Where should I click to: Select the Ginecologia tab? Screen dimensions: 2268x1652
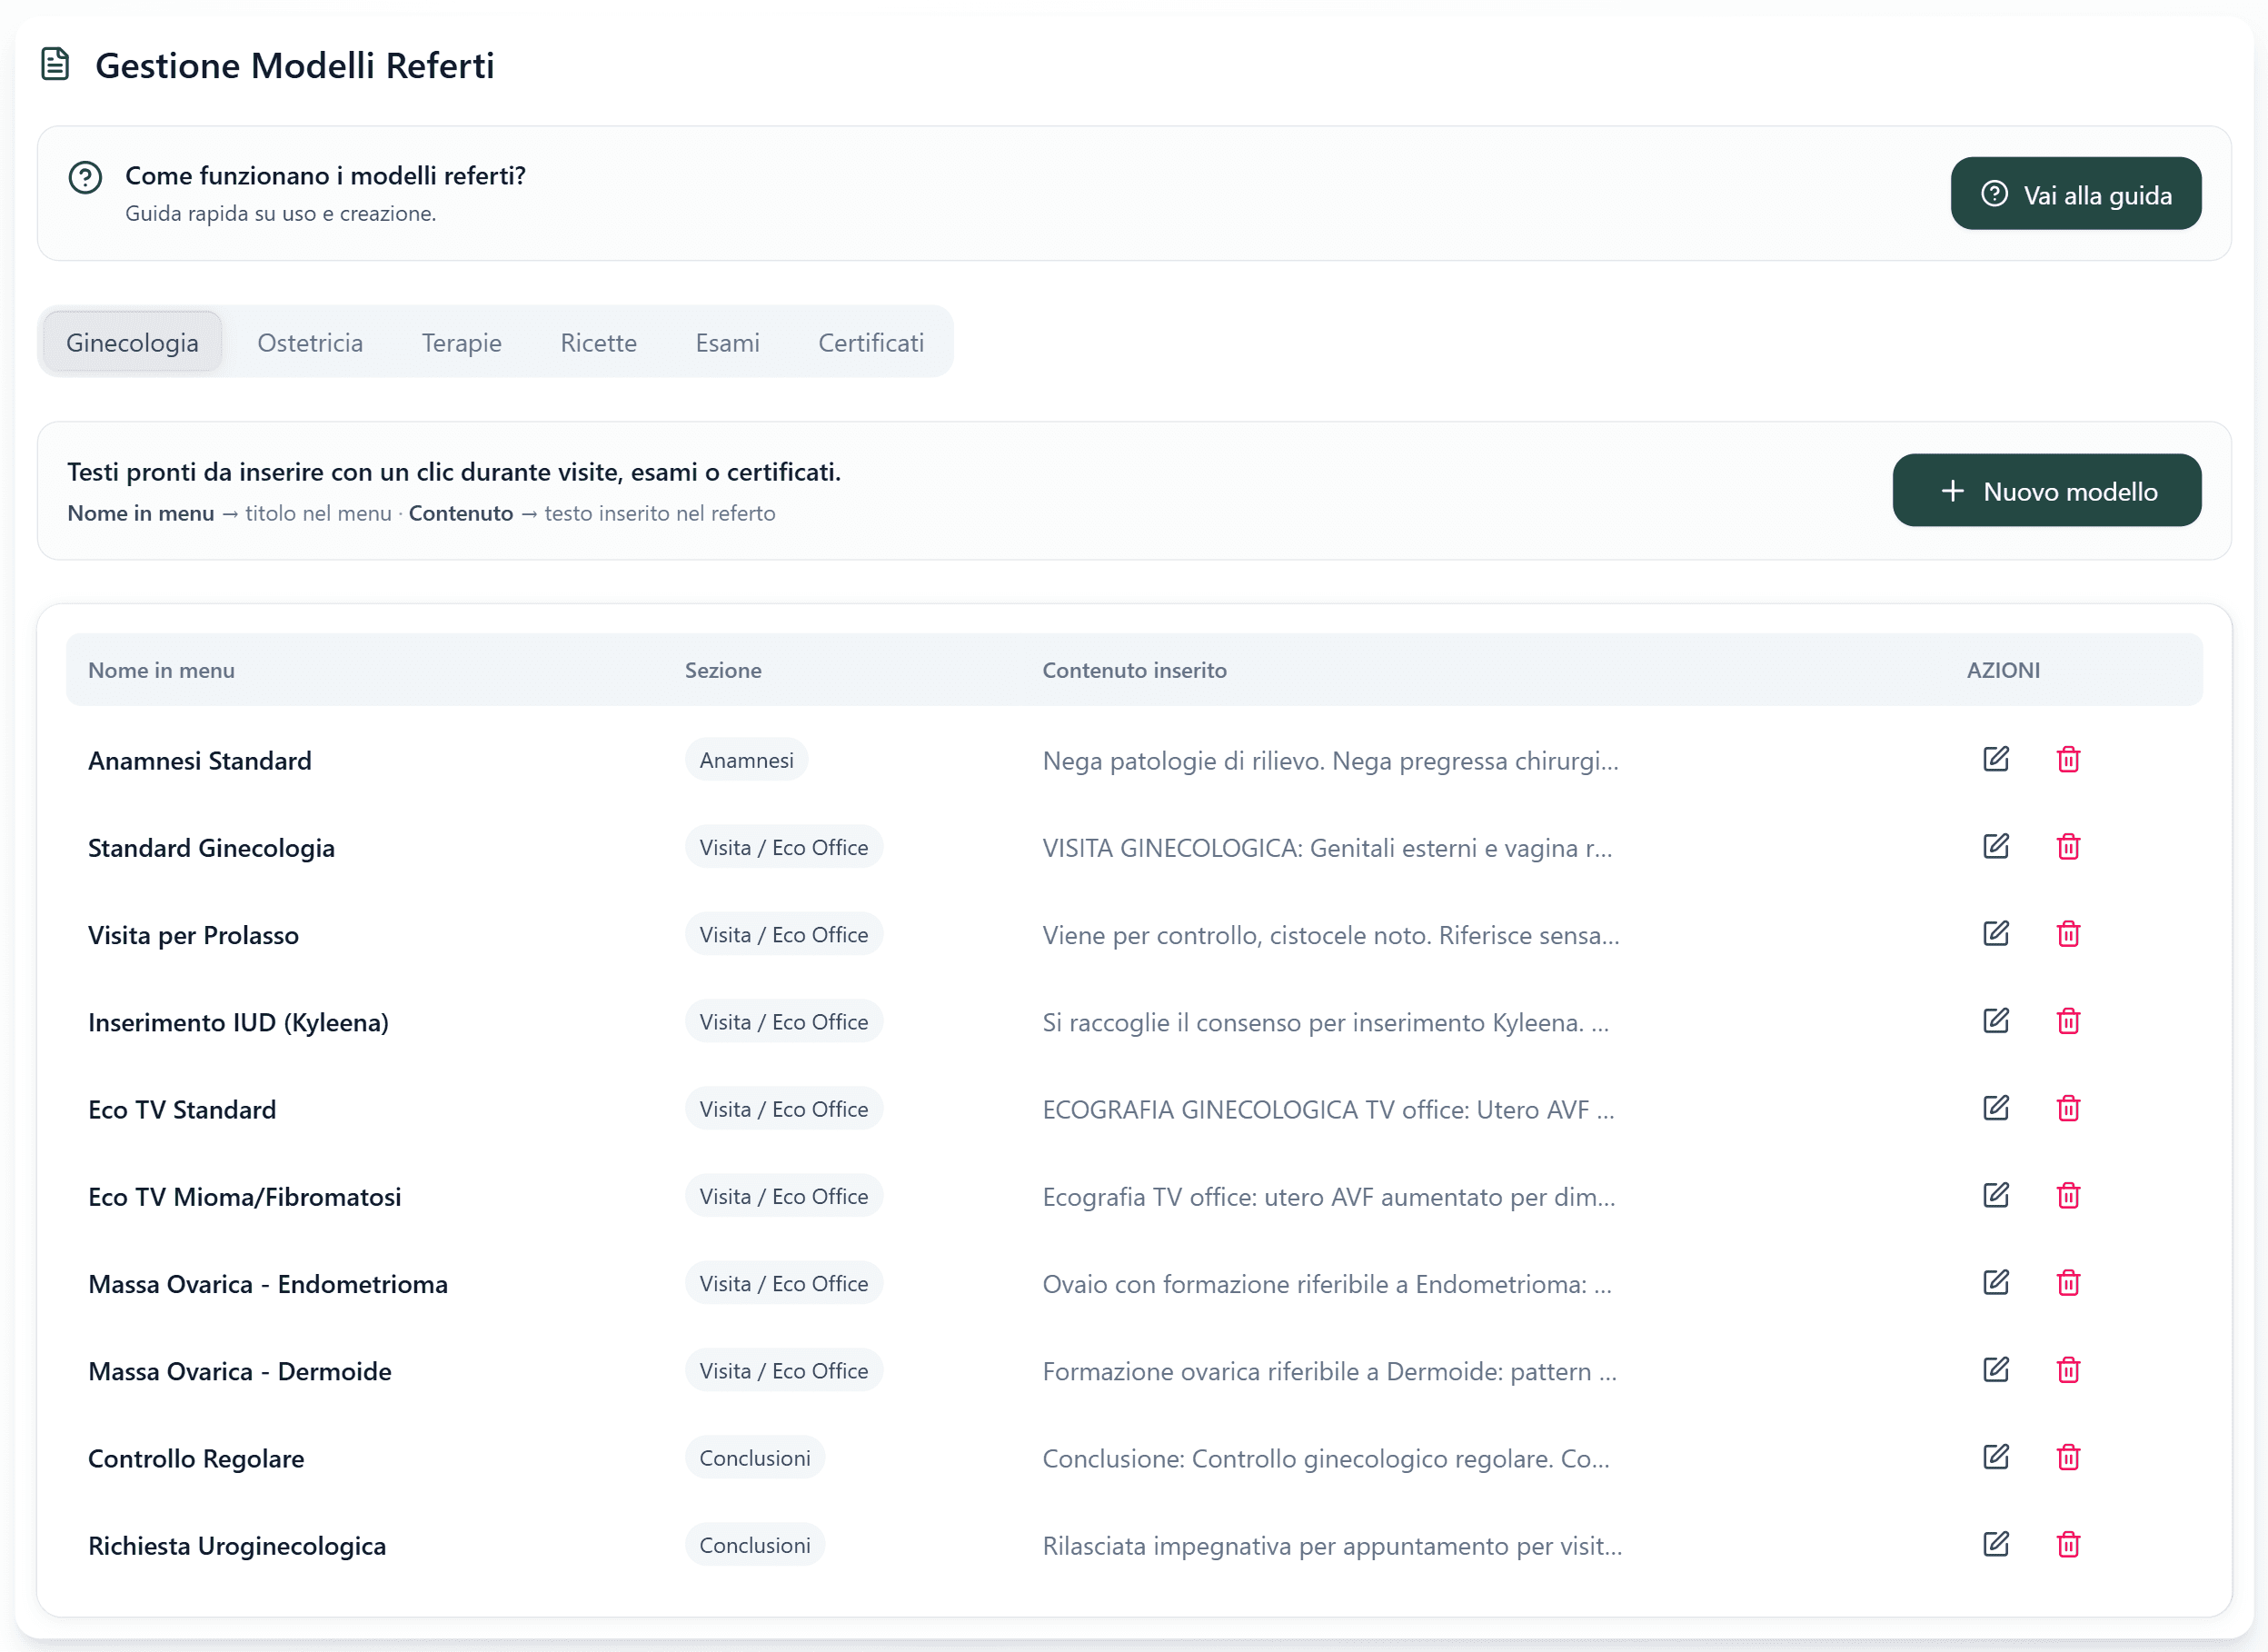[x=132, y=342]
